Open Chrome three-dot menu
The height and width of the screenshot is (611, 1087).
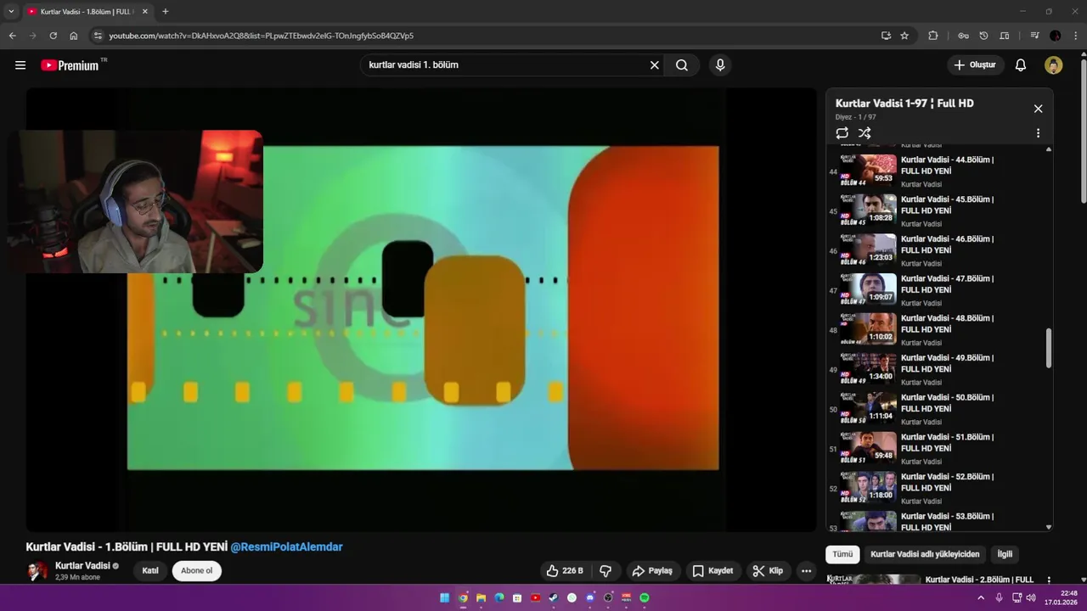click(1075, 36)
